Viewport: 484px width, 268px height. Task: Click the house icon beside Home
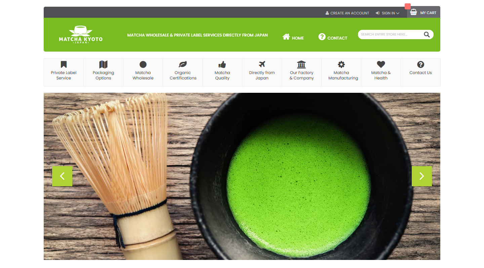[x=286, y=37]
